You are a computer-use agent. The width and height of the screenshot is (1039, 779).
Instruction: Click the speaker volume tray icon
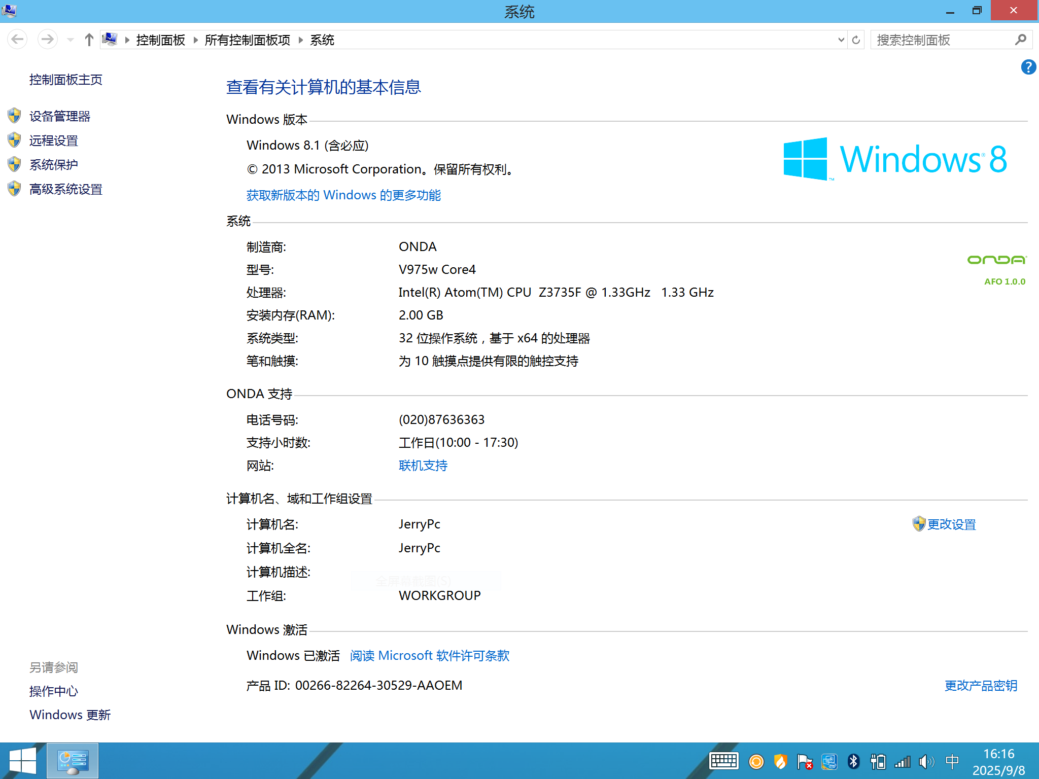coord(926,762)
